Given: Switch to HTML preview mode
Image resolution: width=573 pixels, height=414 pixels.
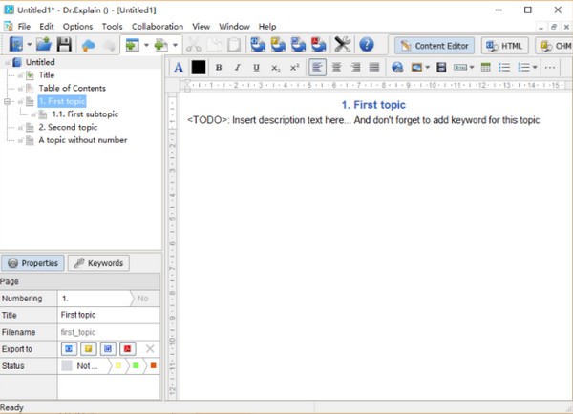Looking at the screenshot, I should 505,45.
